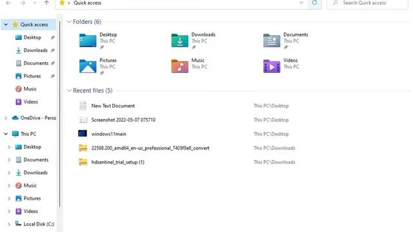
Task: Select the large Videos folder icon
Action: 272,66
